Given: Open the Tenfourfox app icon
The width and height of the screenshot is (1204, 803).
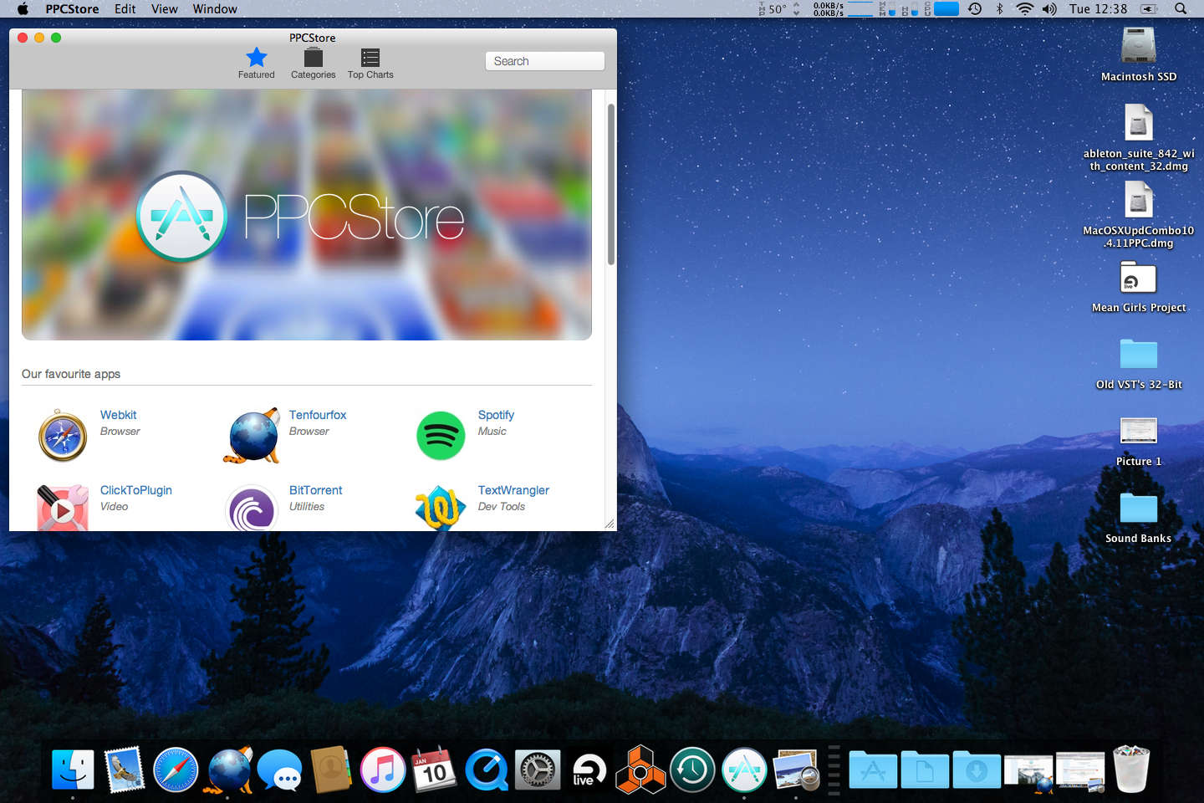Looking at the screenshot, I should point(252,435).
